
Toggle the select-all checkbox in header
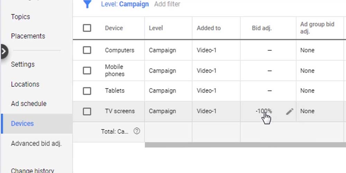87,28
